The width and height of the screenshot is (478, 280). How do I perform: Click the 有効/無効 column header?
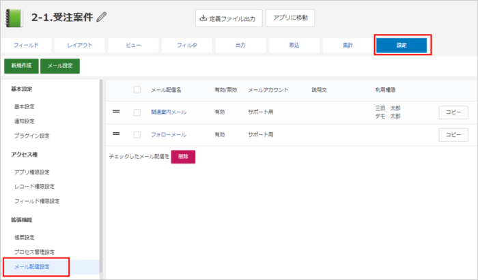point(225,90)
